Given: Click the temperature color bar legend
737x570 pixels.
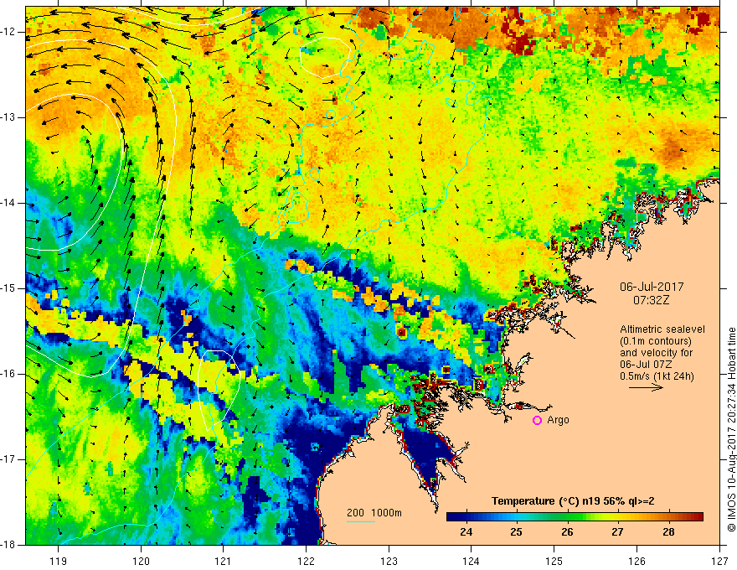Looking at the screenshot, I should (x=575, y=517).
